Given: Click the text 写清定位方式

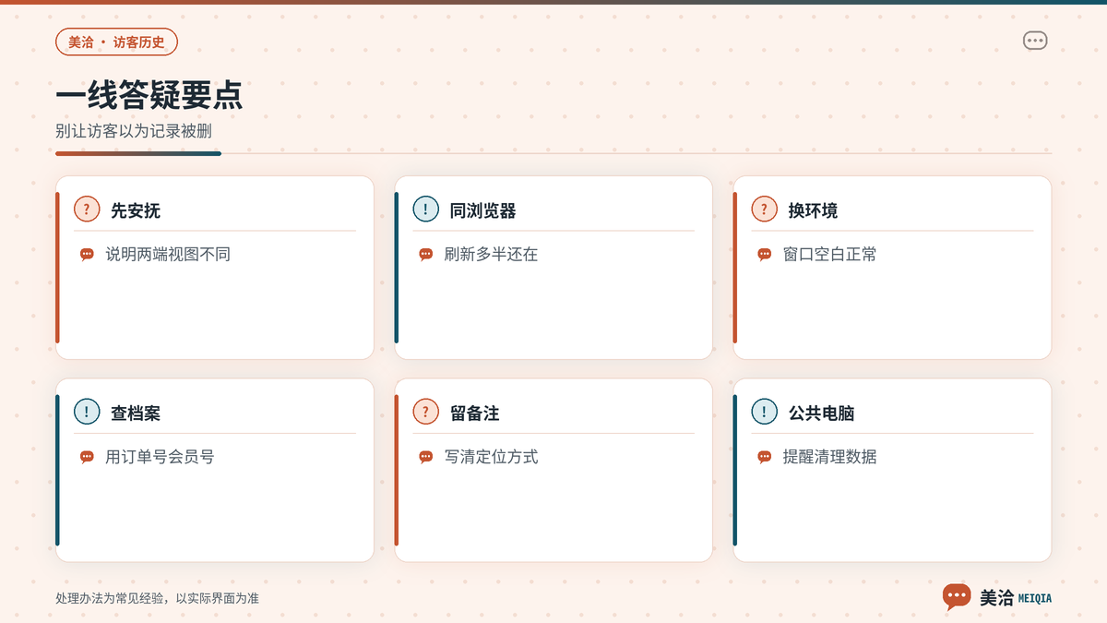Looking at the screenshot, I should [x=491, y=457].
